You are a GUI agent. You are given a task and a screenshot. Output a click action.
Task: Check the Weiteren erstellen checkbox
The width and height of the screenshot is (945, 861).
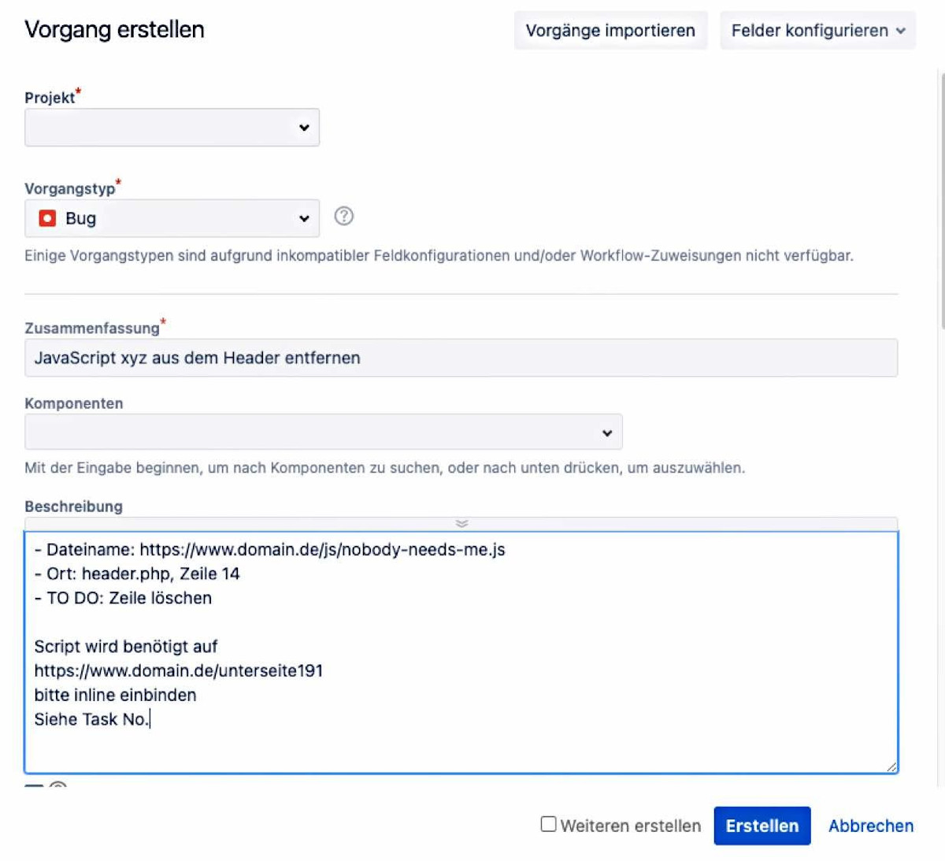548,824
